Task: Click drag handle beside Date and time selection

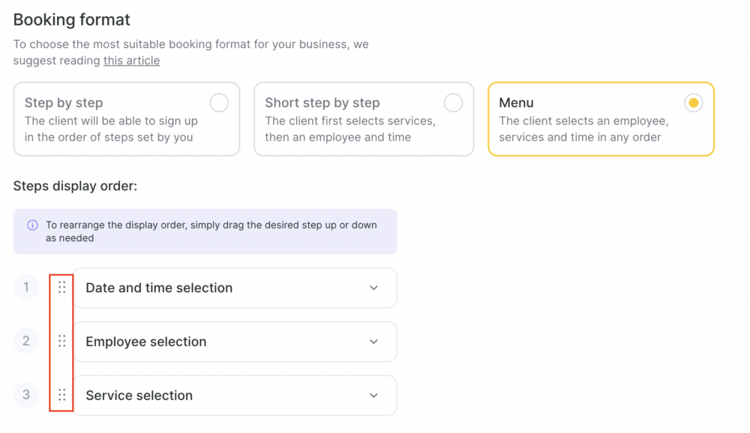Action: click(62, 287)
